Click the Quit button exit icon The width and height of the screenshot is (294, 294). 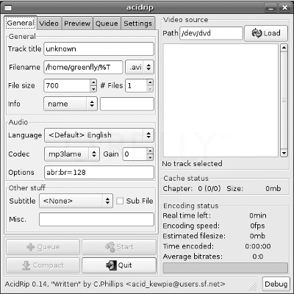tap(111, 265)
